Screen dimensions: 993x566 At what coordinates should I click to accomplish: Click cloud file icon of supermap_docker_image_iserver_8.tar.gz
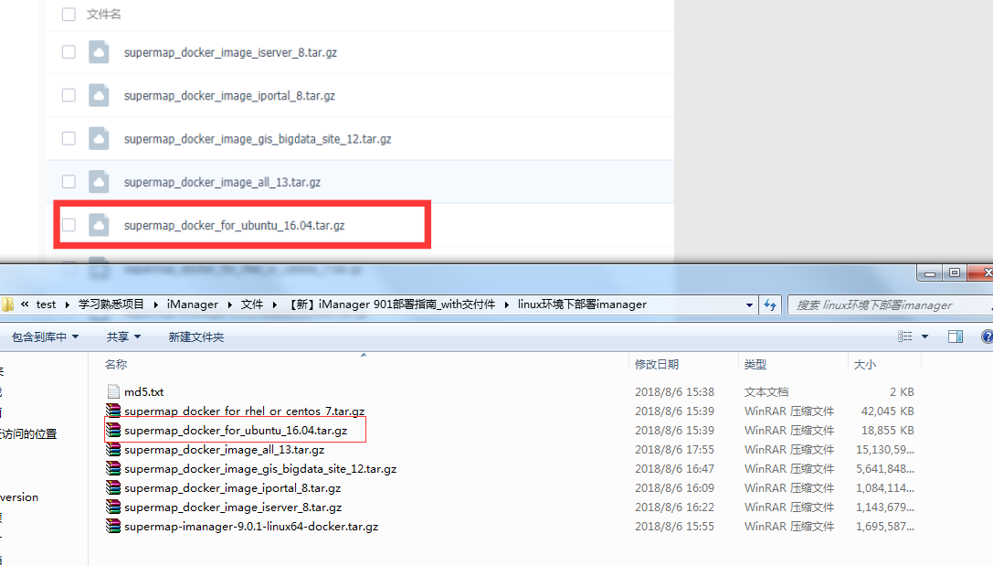(98, 52)
